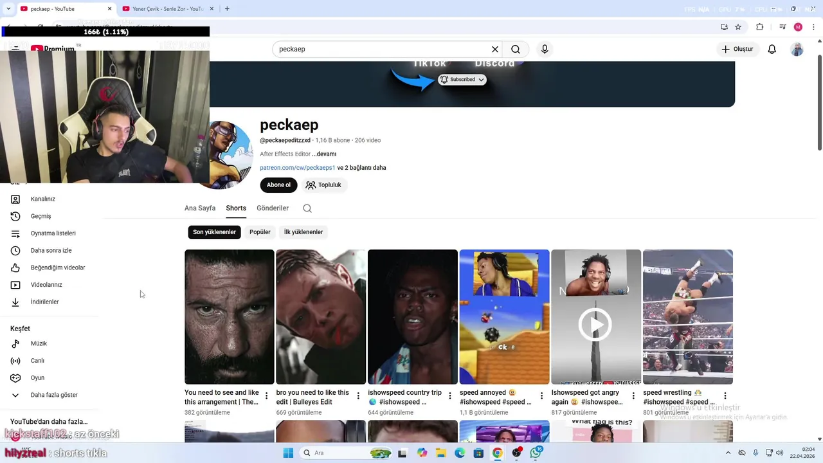Screen dimensions: 823x463
Task: Open options for speed wrestling short
Action: [725, 396]
